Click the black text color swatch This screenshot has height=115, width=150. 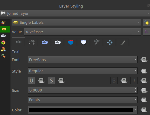[x=81, y=110]
